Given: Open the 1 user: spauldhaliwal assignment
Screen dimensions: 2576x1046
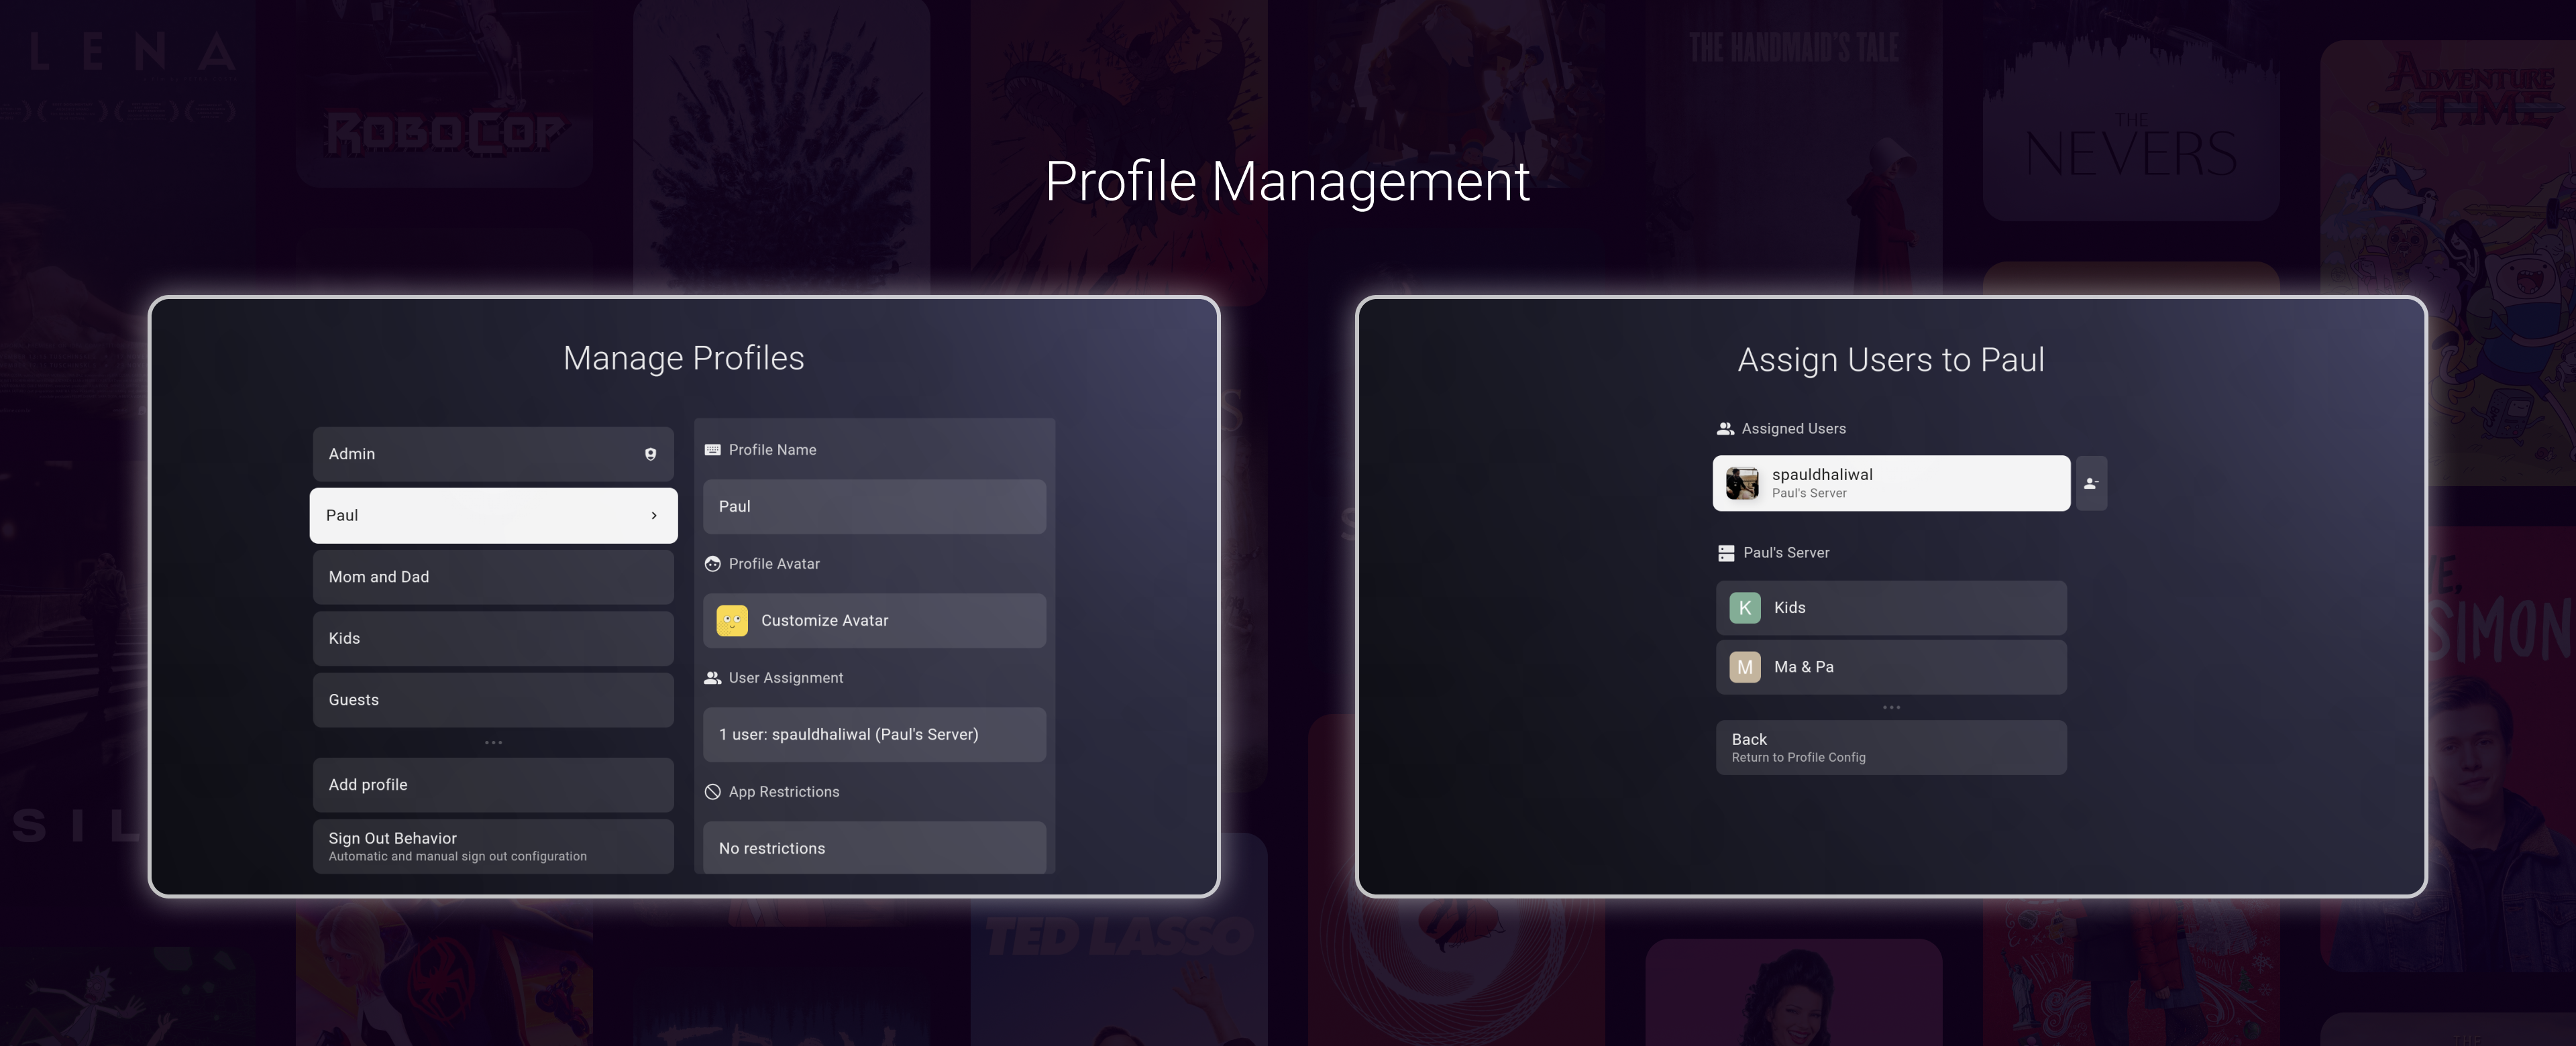Looking at the screenshot, I should tap(874, 734).
